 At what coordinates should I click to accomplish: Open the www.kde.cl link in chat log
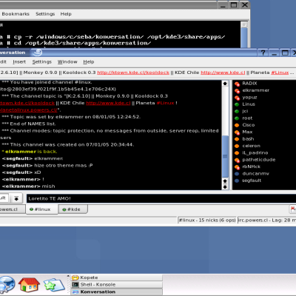(x=108, y=103)
